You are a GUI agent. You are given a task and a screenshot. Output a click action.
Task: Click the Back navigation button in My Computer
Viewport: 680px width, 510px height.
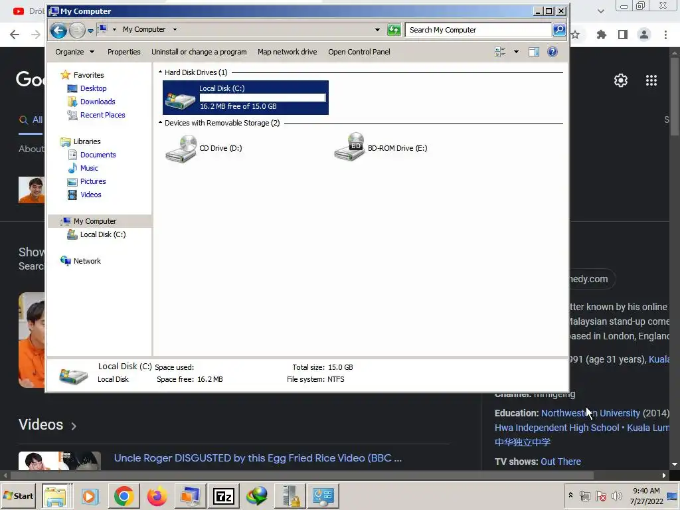click(x=58, y=30)
